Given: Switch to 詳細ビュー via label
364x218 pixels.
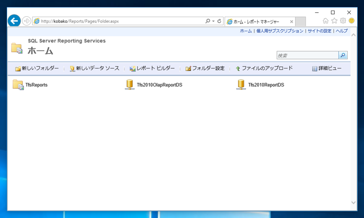Looking at the screenshot, I should click(330, 68).
